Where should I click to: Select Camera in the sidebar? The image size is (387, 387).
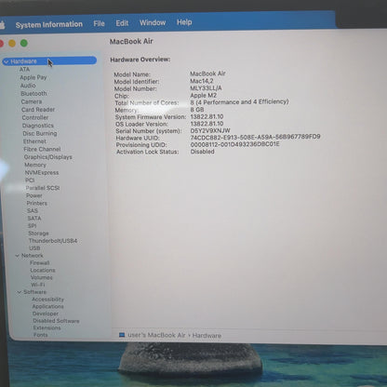tap(32, 101)
